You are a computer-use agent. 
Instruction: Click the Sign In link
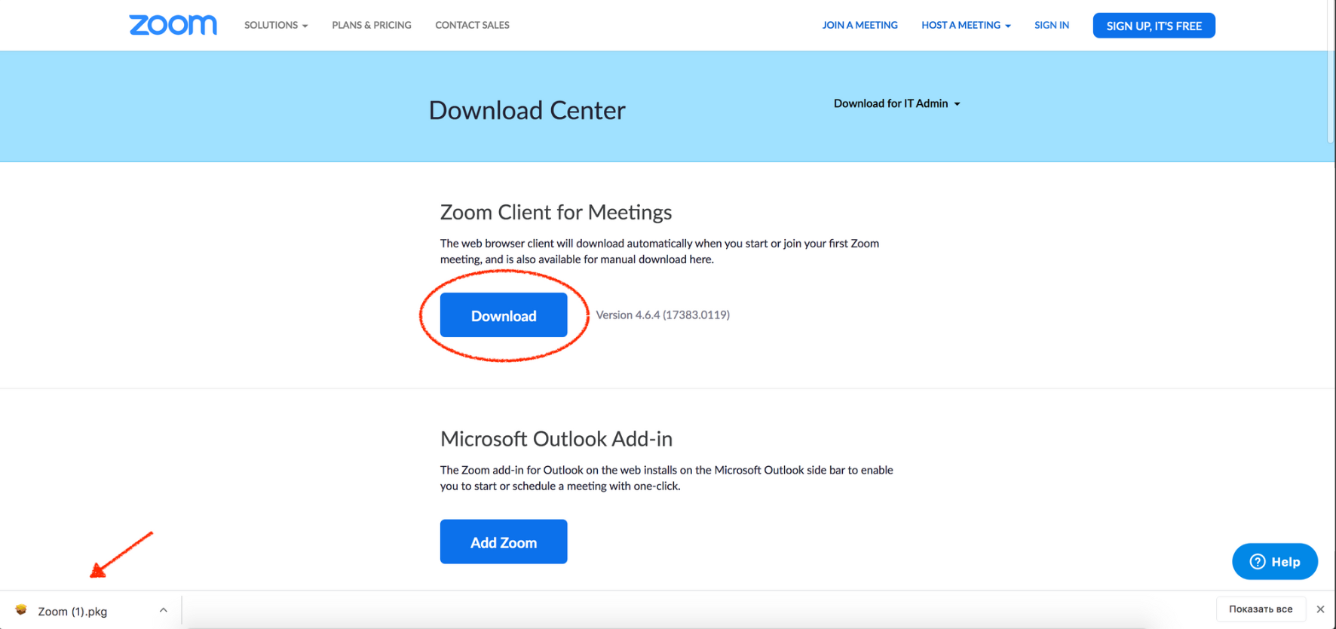(1052, 25)
